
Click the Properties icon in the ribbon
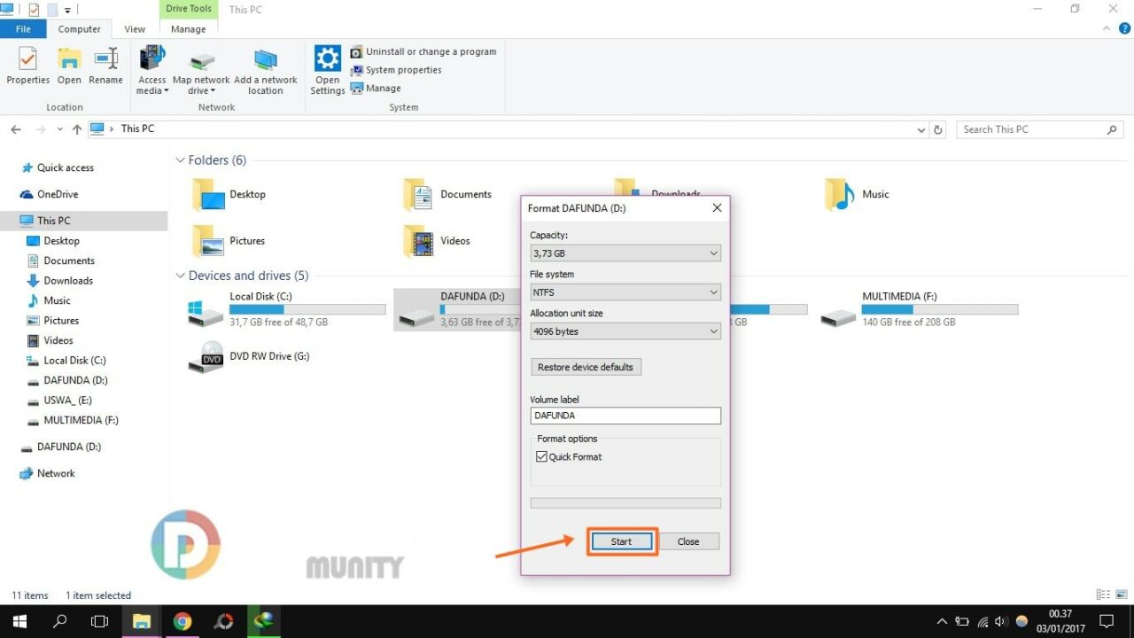tap(27, 60)
